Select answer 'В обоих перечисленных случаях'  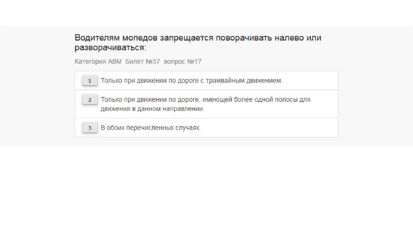[x=150, y=128]
